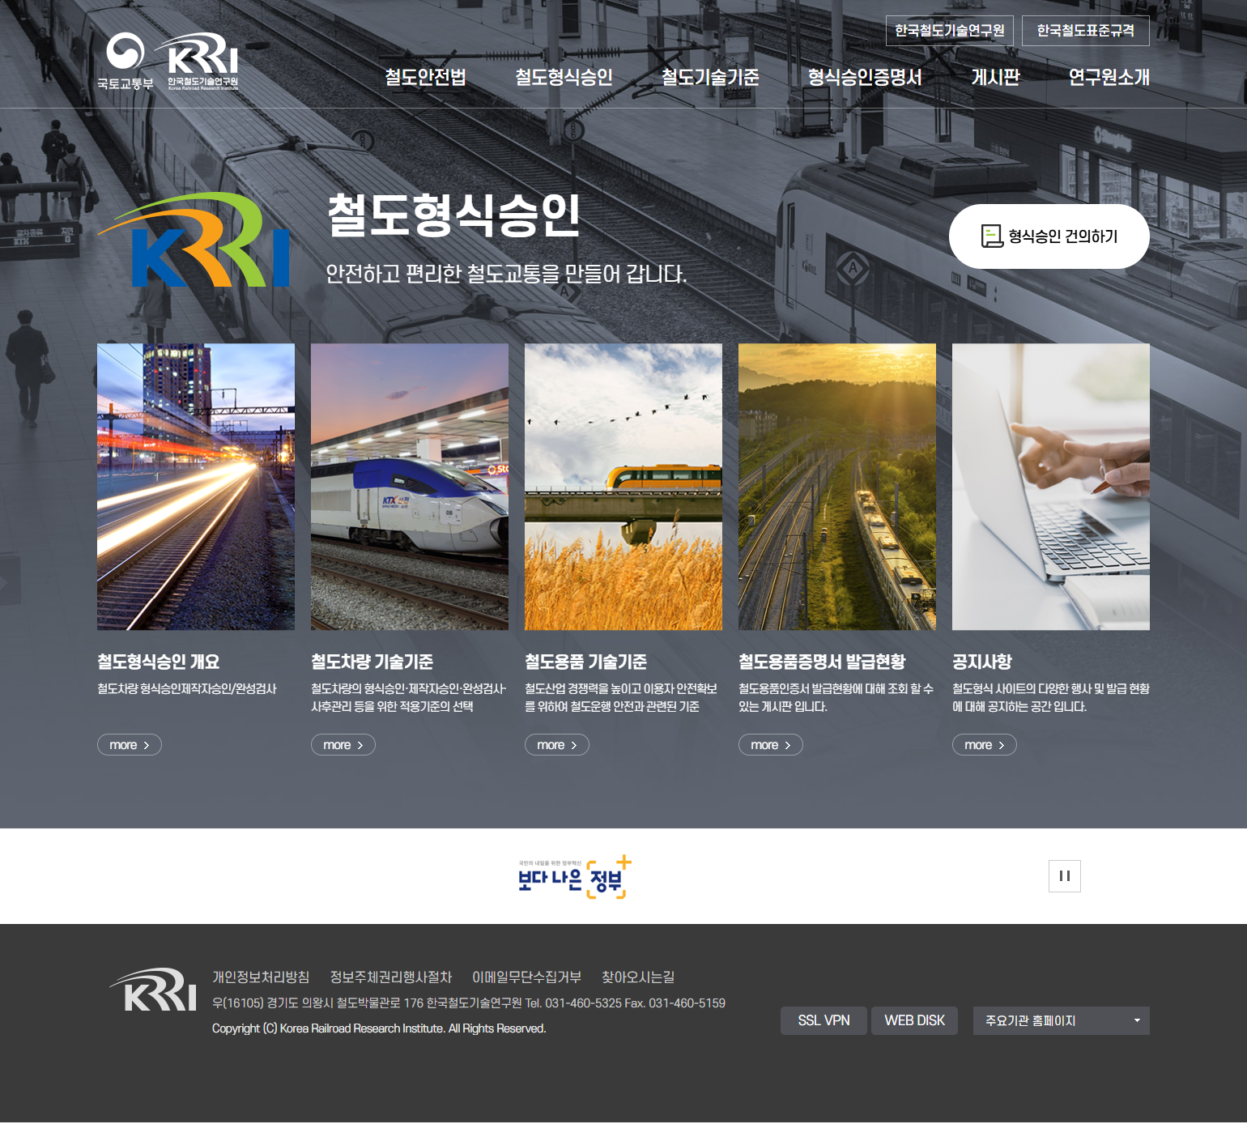Image resolution: width=1247 pixels, height=1124 pixels.
Task: Pause the banner slideshow
Action: pyautogui.click(x=1064, y=876)
